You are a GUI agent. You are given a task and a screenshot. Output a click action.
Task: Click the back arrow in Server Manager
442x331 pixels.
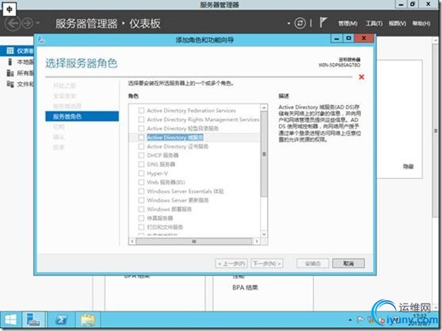(x=12, y=23)
